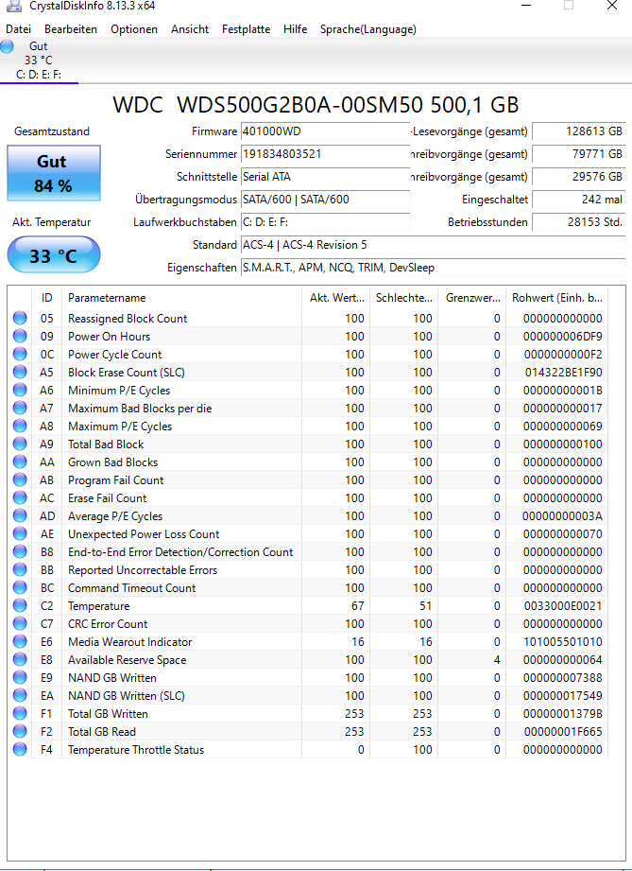Close the CrystalDiskInfo window

[611, 6]
